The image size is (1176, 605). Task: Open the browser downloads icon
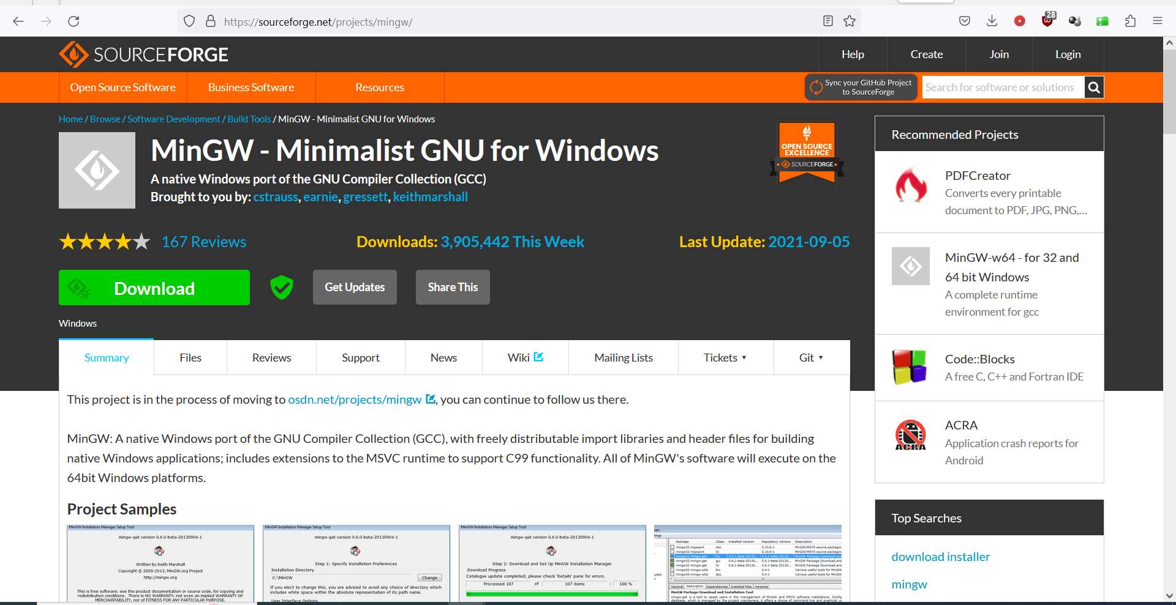pos(991,20)
